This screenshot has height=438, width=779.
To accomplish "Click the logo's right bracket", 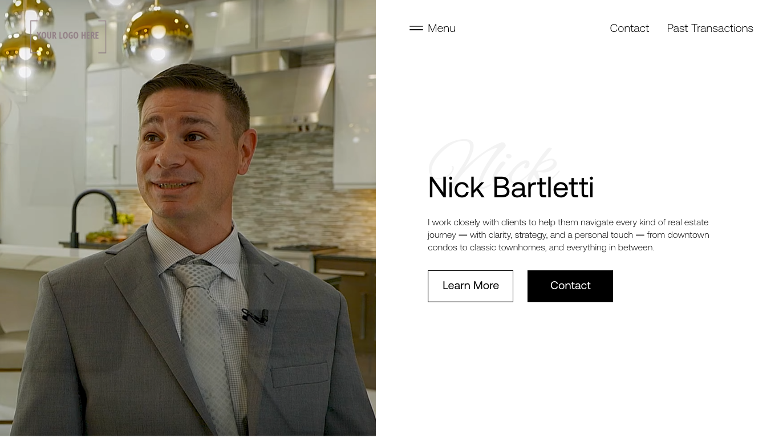I will (103, 36).
